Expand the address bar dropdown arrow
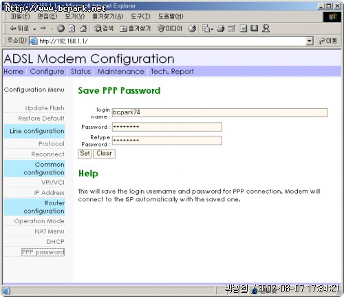Screen dimensions: 344x297 tap(310, 41)
